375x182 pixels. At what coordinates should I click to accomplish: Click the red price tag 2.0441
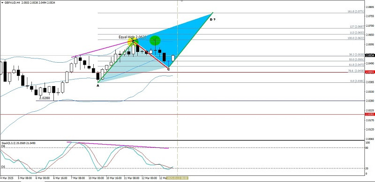[370, 72]
